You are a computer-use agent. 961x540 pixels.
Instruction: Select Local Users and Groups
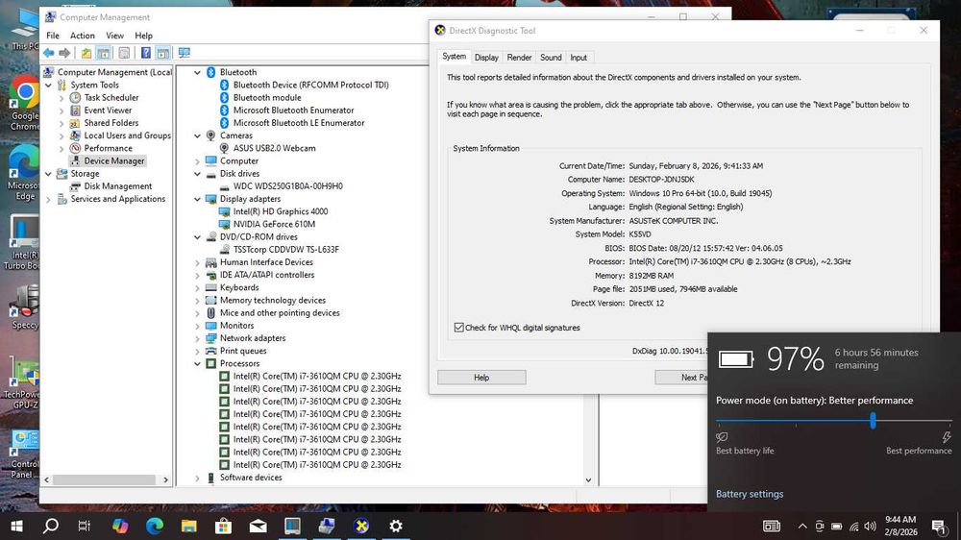click(128, 135)
